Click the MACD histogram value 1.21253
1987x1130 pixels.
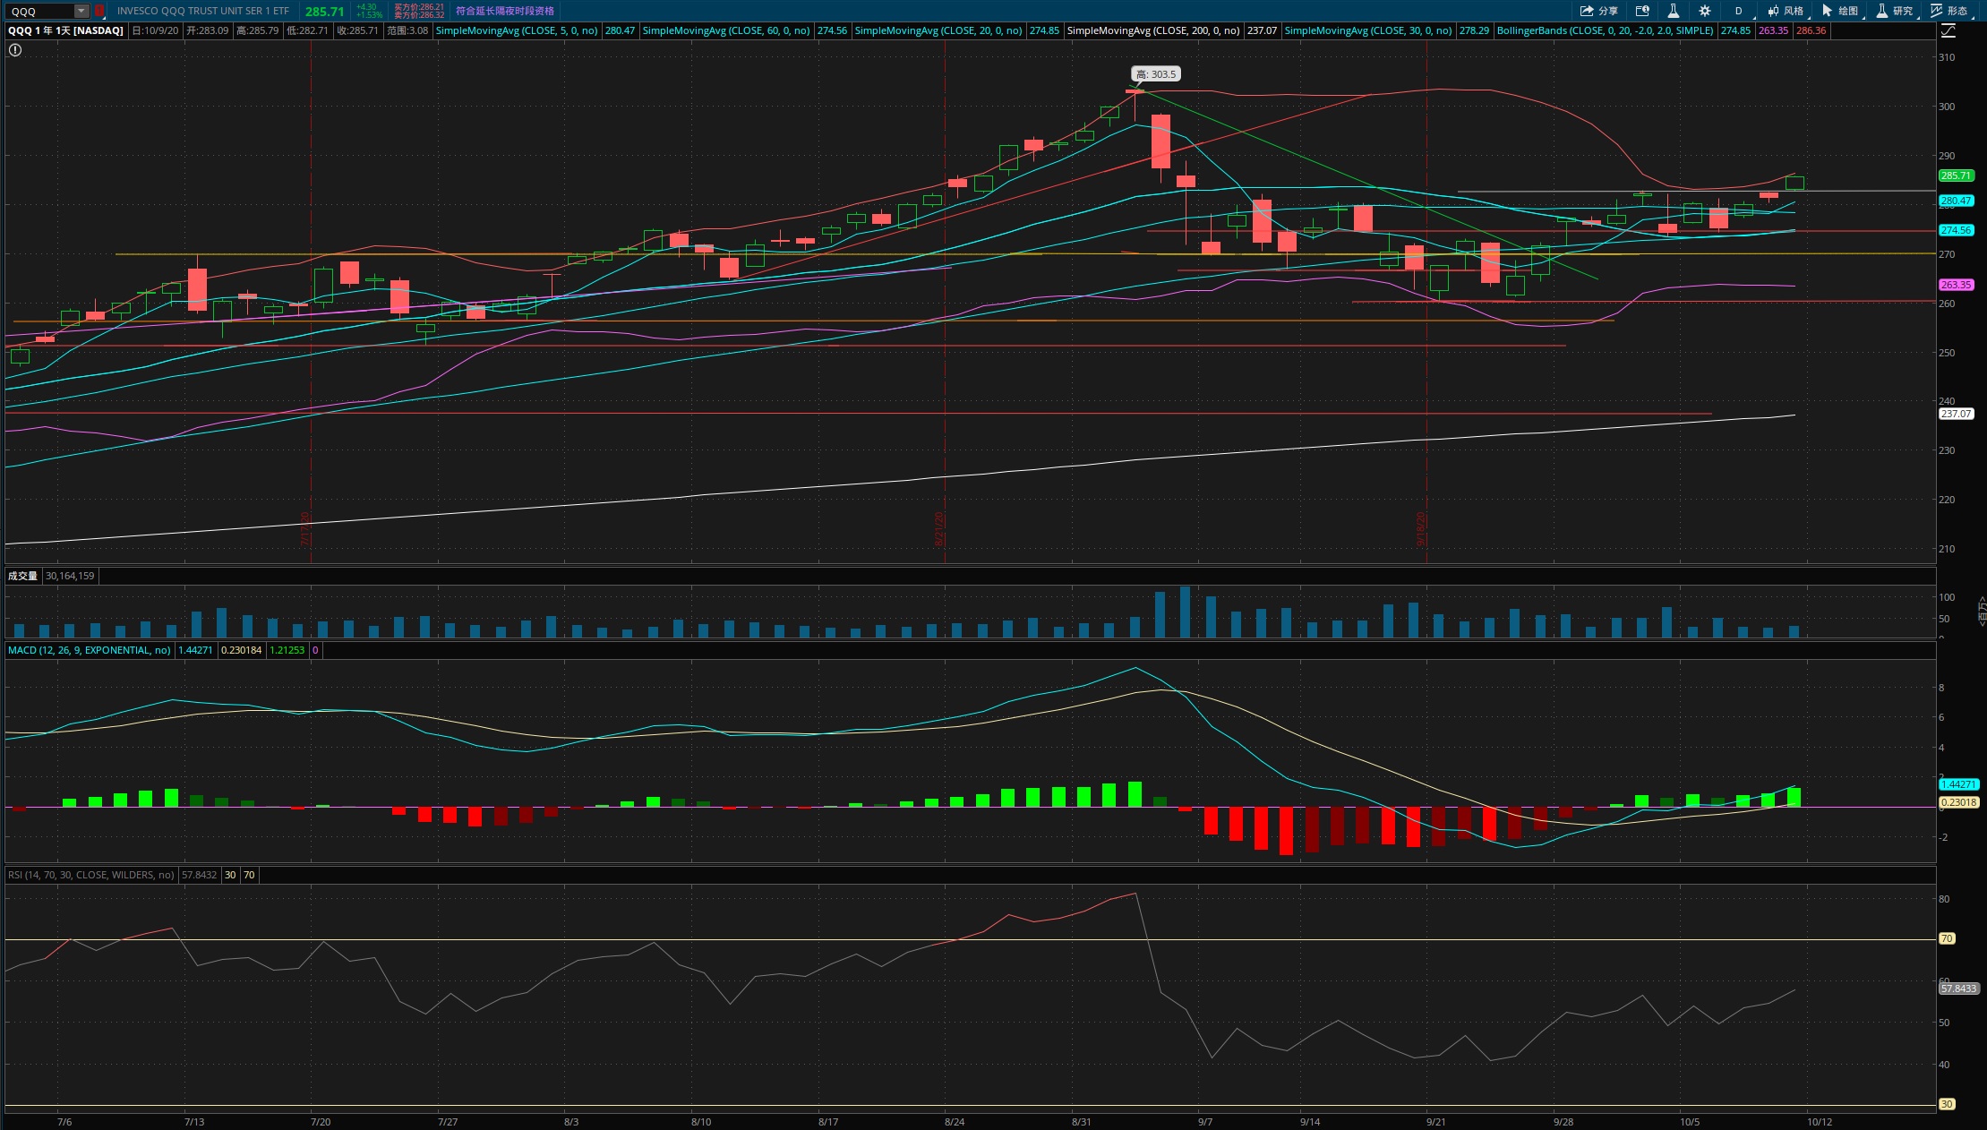287,650
